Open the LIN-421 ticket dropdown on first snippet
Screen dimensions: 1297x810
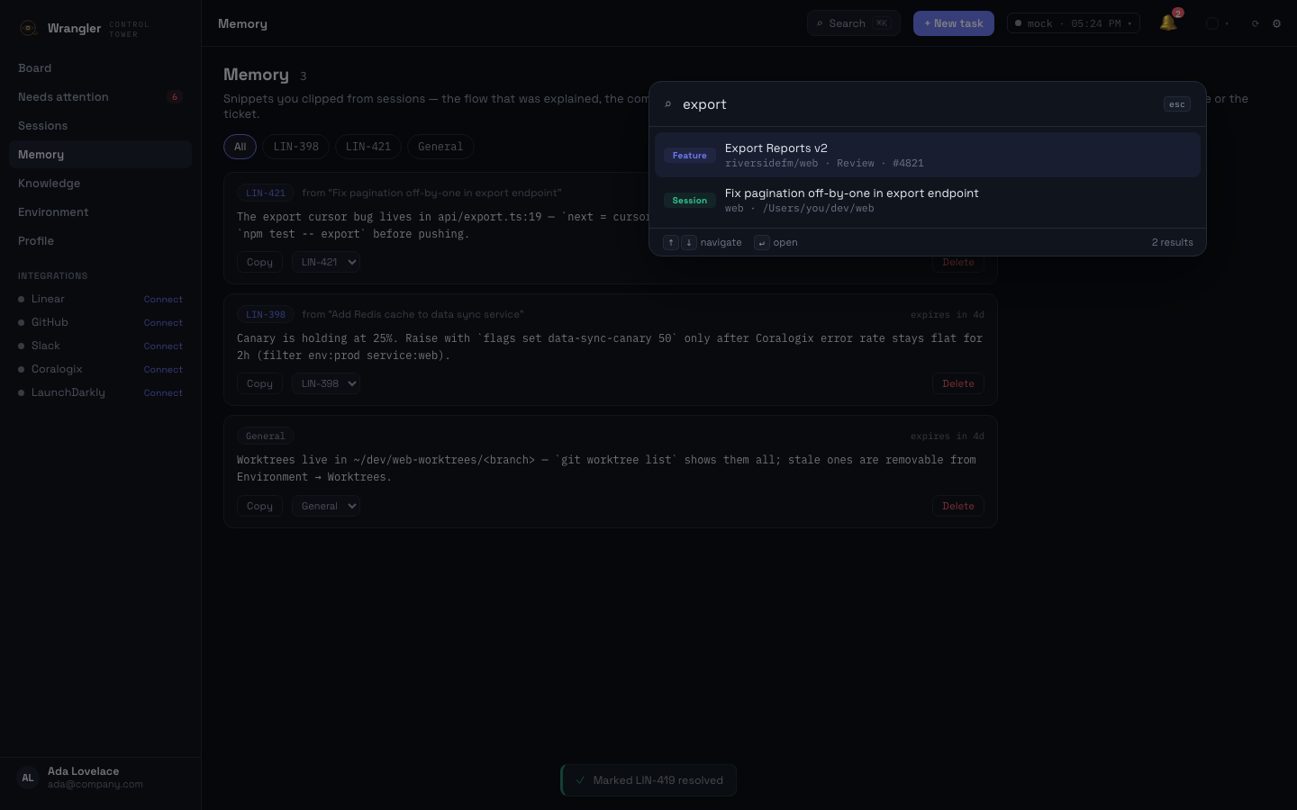(325, 262)
